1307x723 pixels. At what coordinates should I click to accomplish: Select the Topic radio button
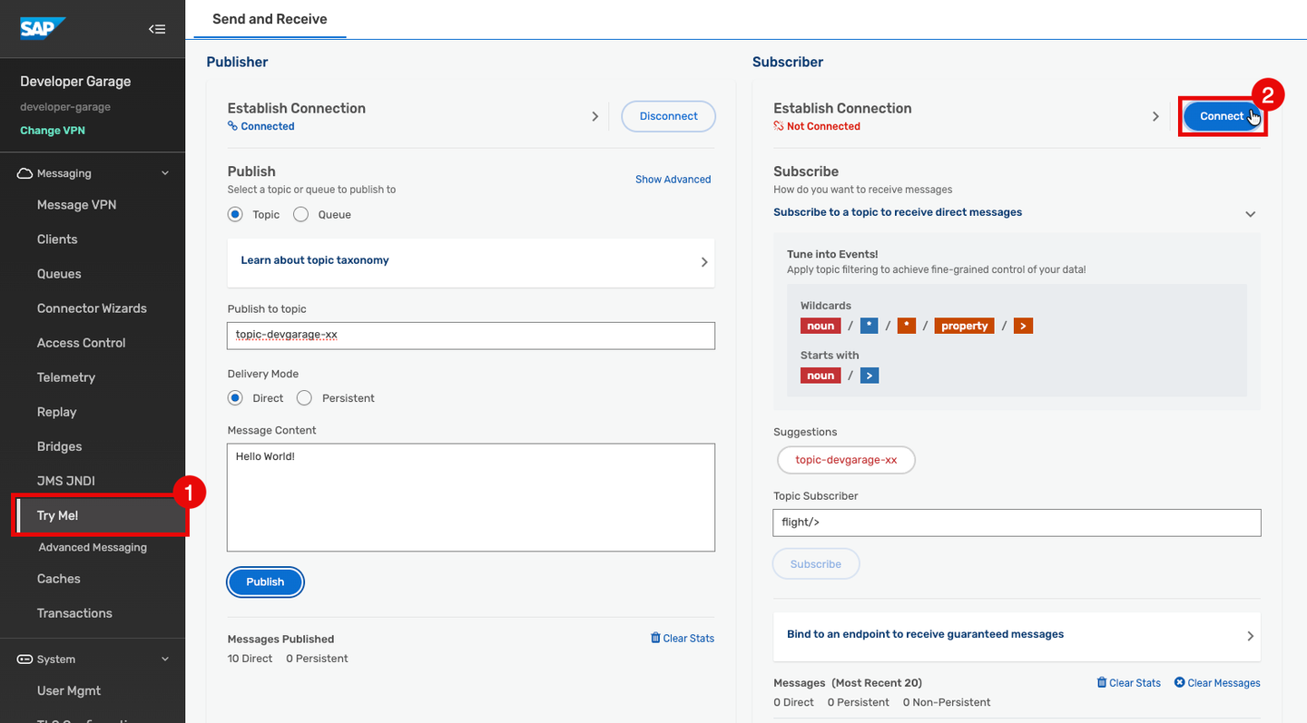click(x=235, y=214)
